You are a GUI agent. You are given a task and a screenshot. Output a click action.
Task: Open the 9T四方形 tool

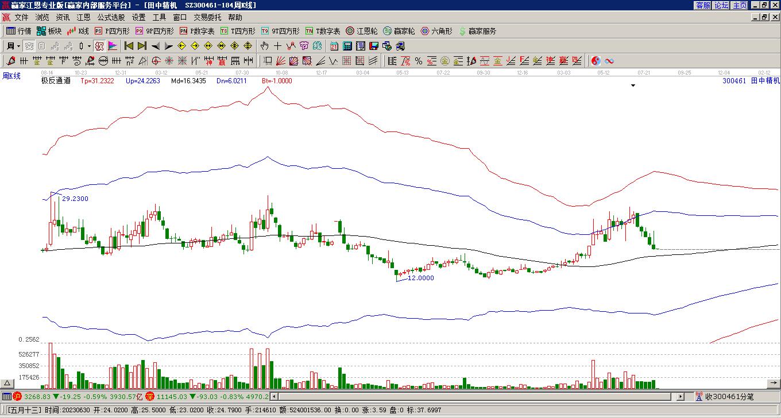point(280,31)
